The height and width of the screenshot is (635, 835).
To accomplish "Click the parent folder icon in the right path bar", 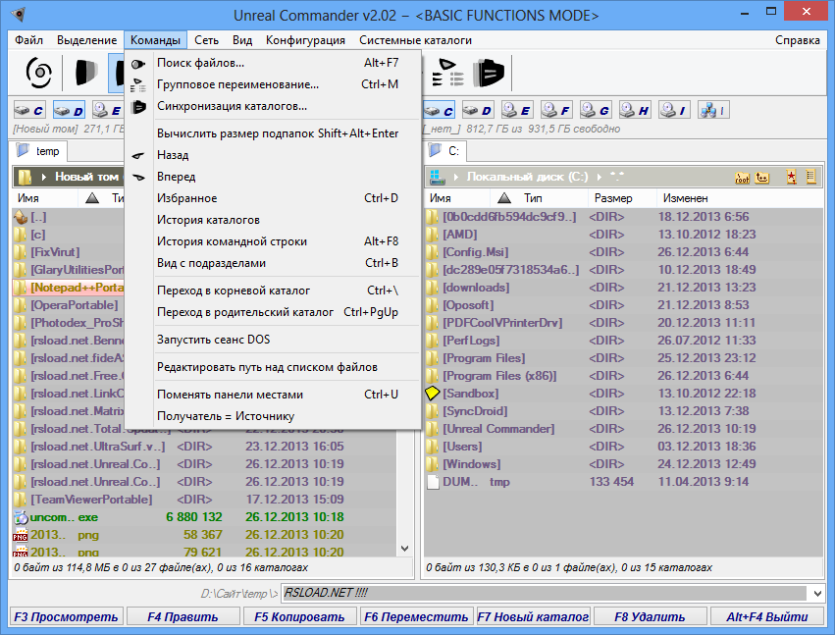I will (x=762, y=178).
